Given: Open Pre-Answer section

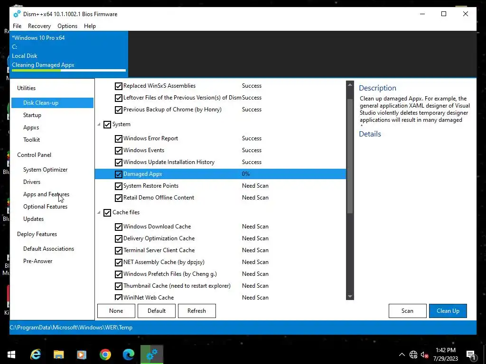Looking at the screenshot, I should pyautogui.click(x=38, y=261).
